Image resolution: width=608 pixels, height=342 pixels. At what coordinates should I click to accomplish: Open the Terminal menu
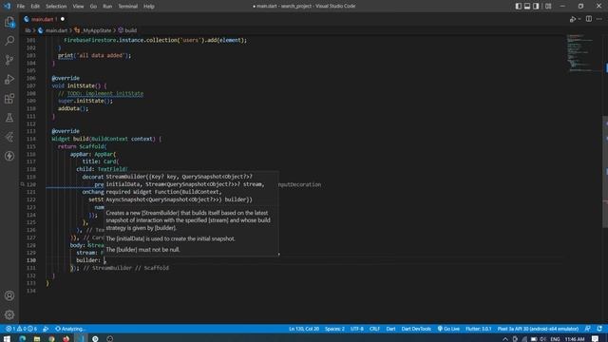[x=127, y=7]
